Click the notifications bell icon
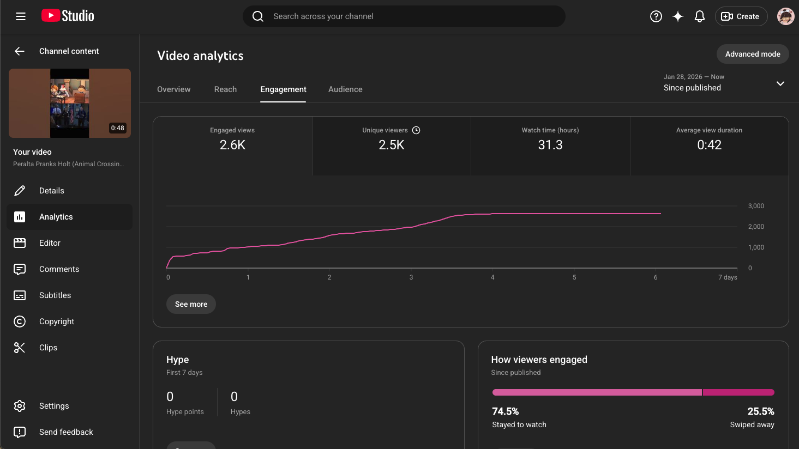Viewport: 799px width, 449px height. (699, 16)
